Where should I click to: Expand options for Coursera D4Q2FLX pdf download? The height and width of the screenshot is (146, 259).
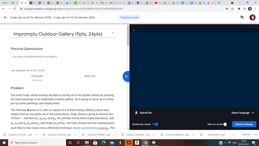[x=193, y=135]
